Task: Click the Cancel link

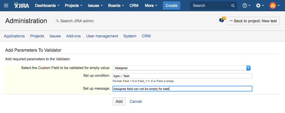Action: pos(136,101)
